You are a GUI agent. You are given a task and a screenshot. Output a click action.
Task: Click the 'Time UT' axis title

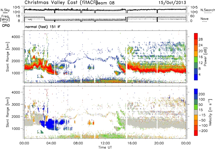tap(105, 147)
